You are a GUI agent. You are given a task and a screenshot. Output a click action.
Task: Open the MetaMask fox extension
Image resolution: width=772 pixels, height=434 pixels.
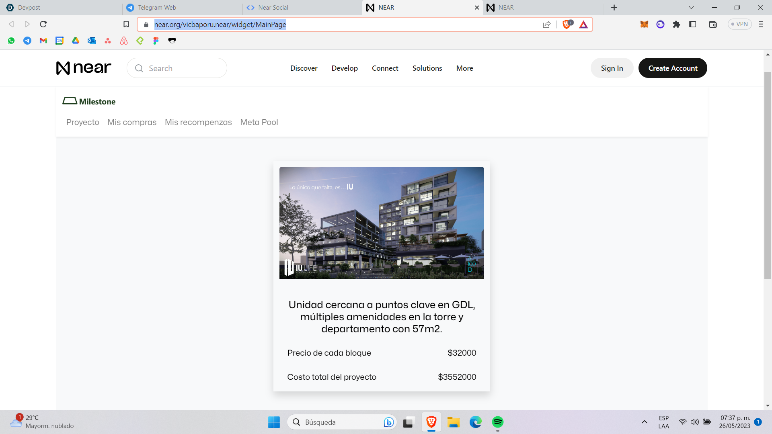pyautogui.click(x=644, y=25)
